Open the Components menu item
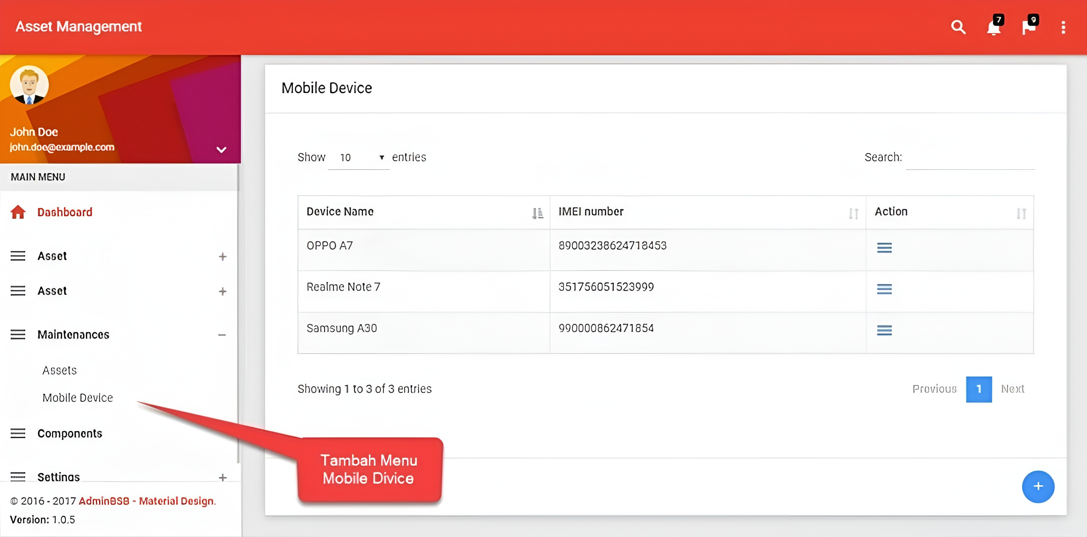1087x537 pixels. [70, 434]
